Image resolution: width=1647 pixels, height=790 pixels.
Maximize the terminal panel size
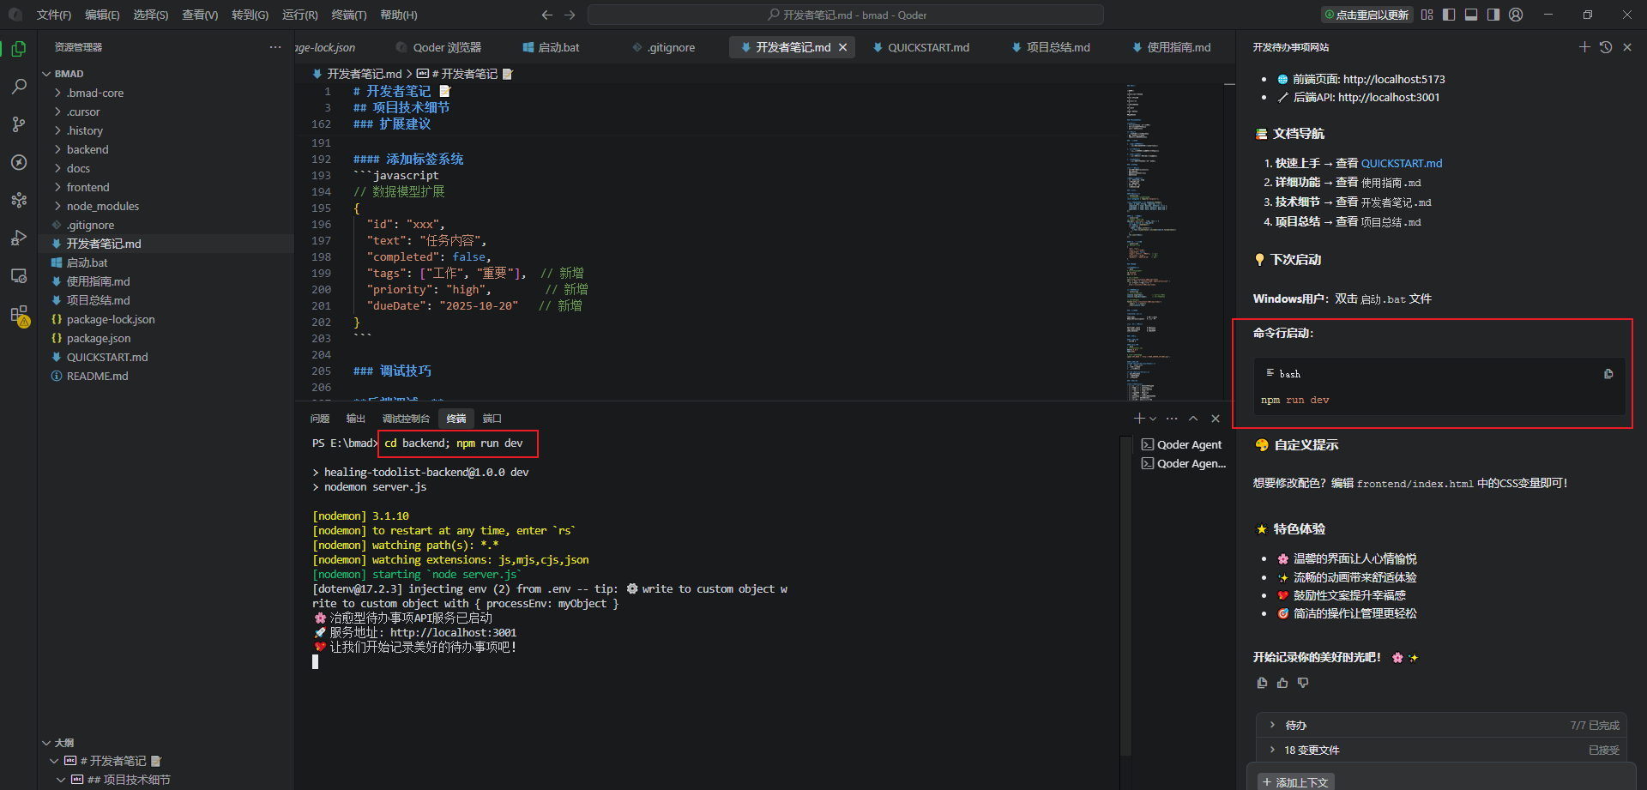(1193, 419)
